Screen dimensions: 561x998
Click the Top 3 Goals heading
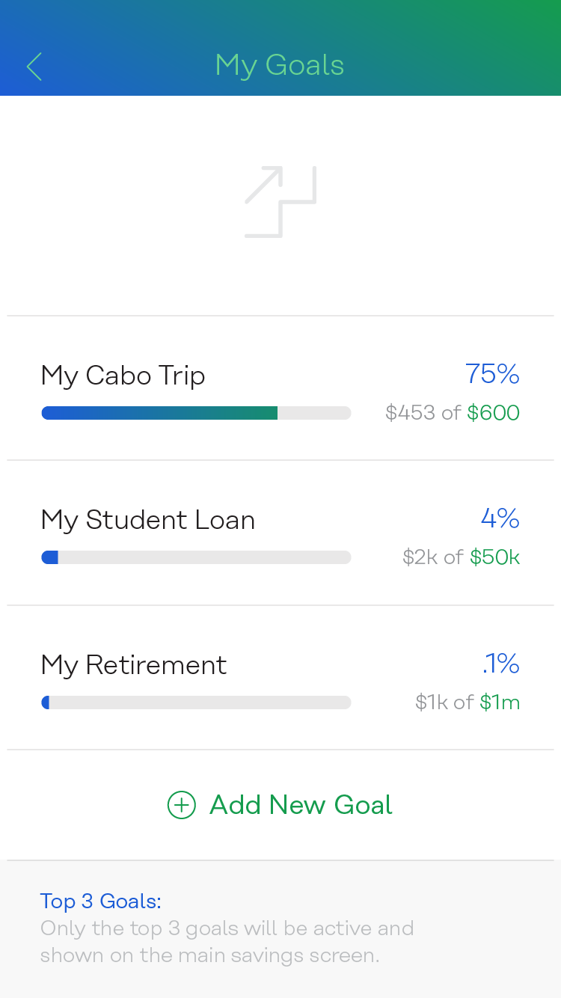[100, 901]
